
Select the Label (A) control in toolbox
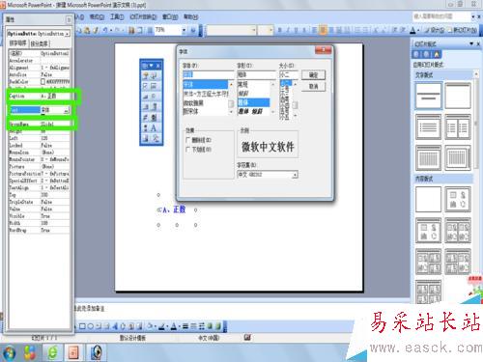pos(154,128)
